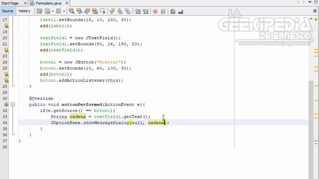This screenshot has height=179, width=319.
Task: Click 'getText' method call
Action: 133,117
